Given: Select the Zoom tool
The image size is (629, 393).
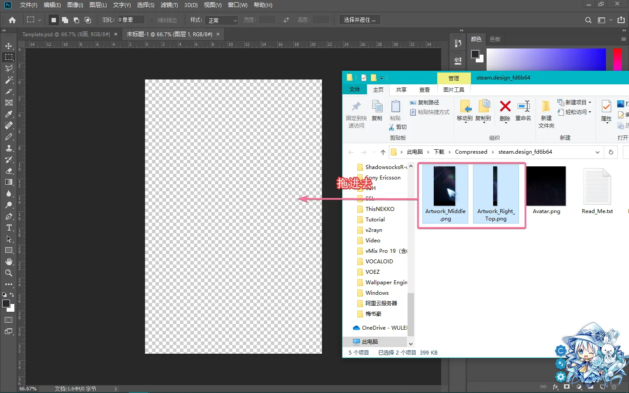Looking at the screenshot, I should tap(9, 273).
